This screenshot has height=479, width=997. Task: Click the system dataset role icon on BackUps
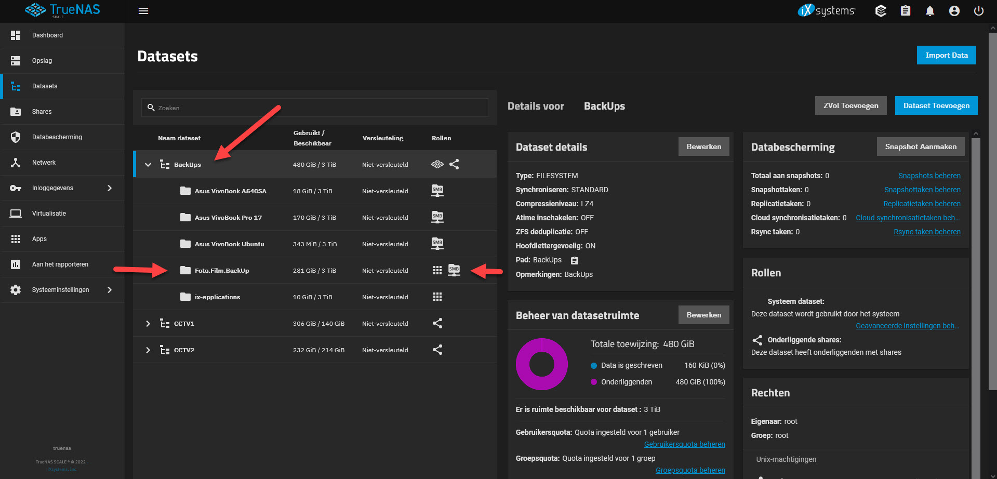coord(437,164)
